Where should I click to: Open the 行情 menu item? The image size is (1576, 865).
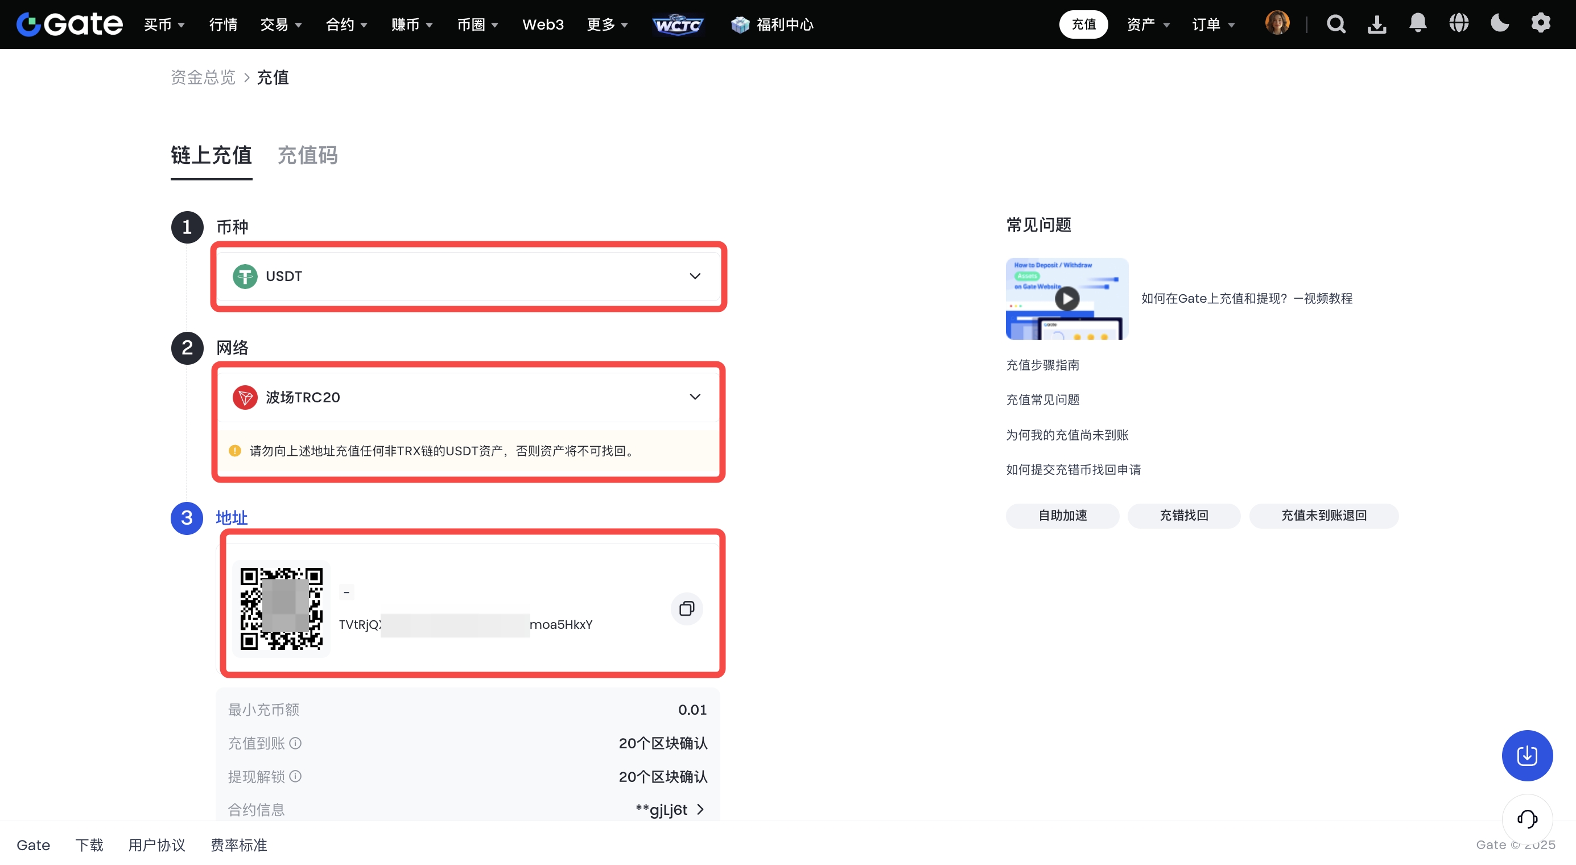[222, 24]
